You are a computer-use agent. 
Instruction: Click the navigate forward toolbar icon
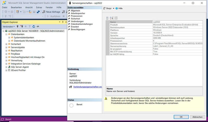pos(12,12)
